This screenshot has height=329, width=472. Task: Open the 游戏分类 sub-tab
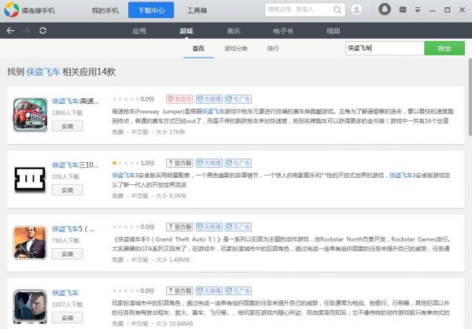(x=236, y=49)
